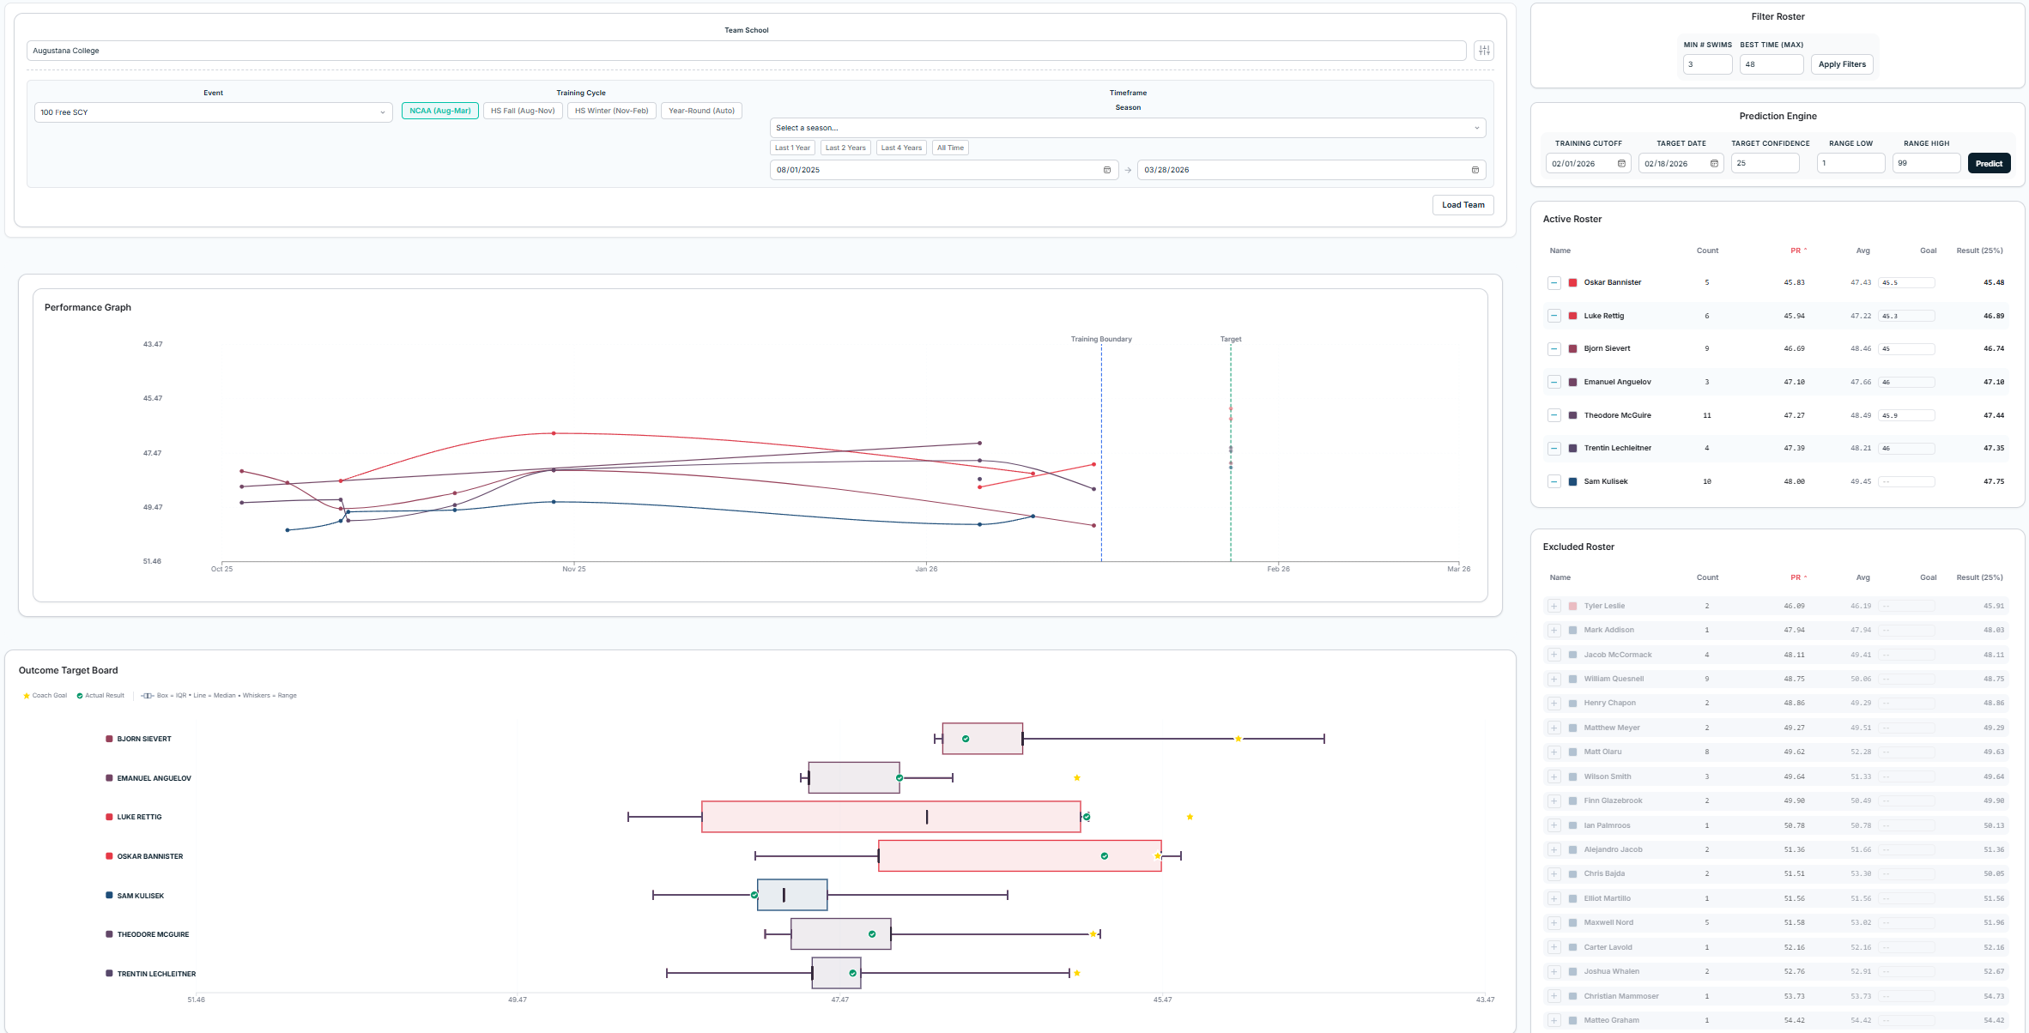The height and width of the screenshot is (1033, 2029).
Task: Click the PR sort arrow in Active Roster
Action: point(1806,249)
